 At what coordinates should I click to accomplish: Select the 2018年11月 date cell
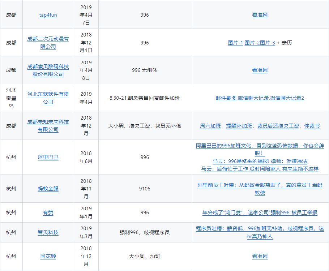click(x=86, y=189)
